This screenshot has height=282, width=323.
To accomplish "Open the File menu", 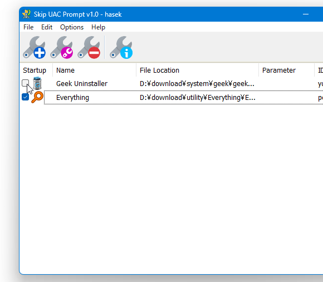I will [28, 27].
